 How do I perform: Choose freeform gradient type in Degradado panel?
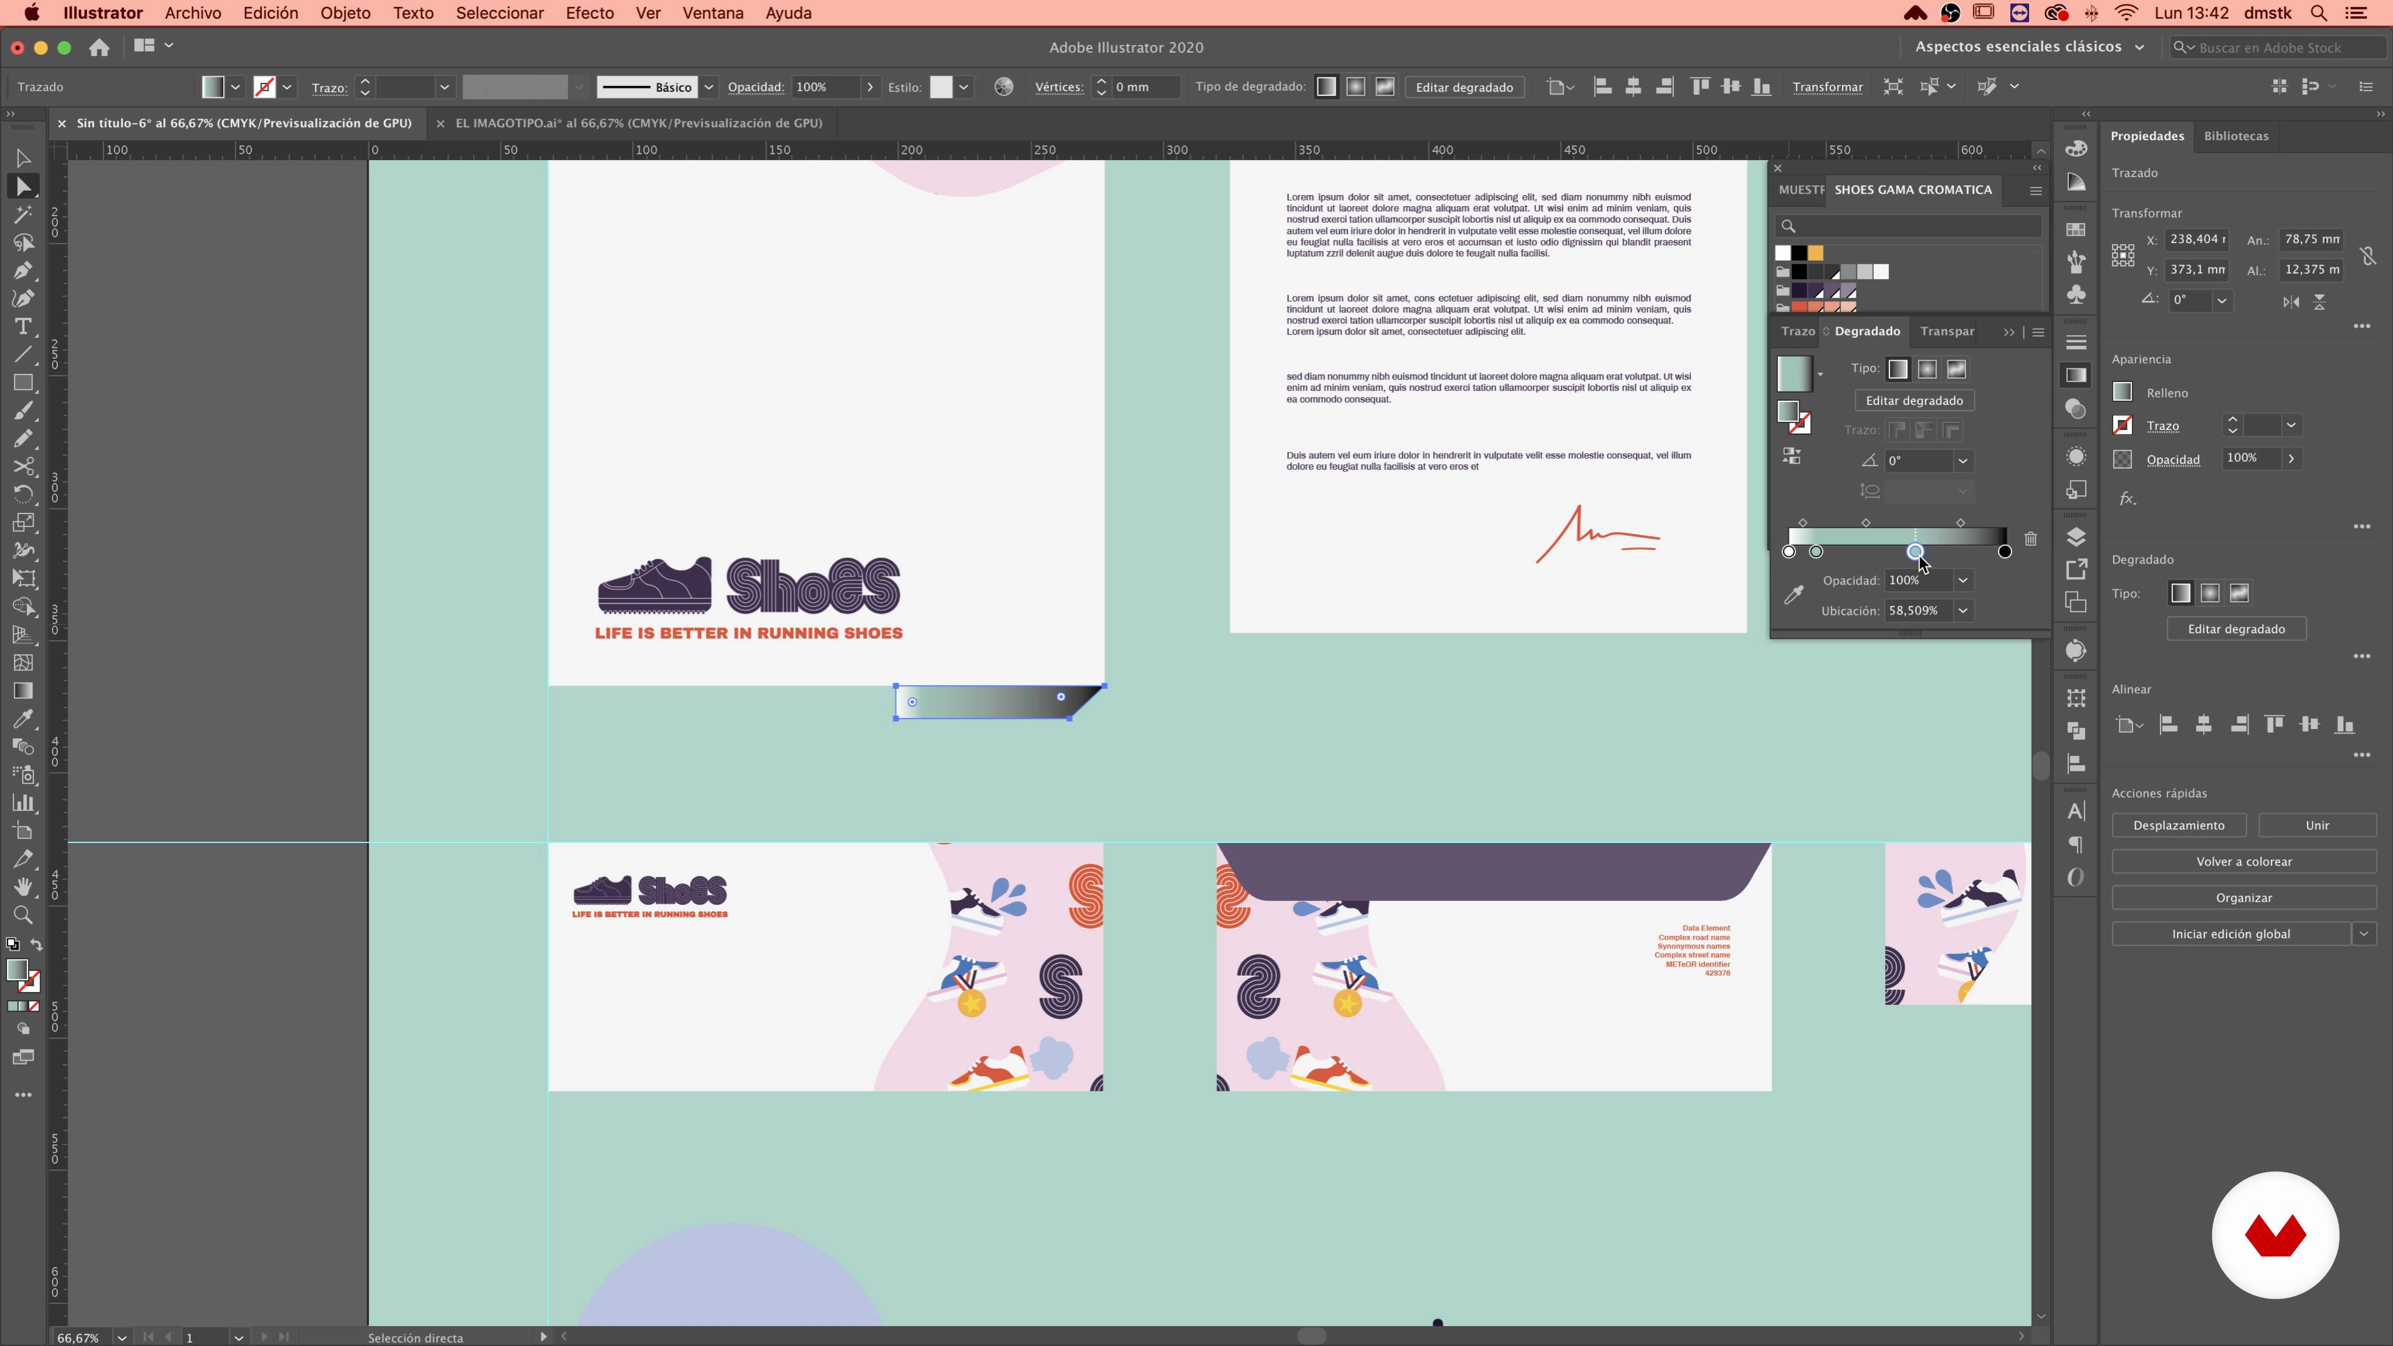click(1956, 369)
